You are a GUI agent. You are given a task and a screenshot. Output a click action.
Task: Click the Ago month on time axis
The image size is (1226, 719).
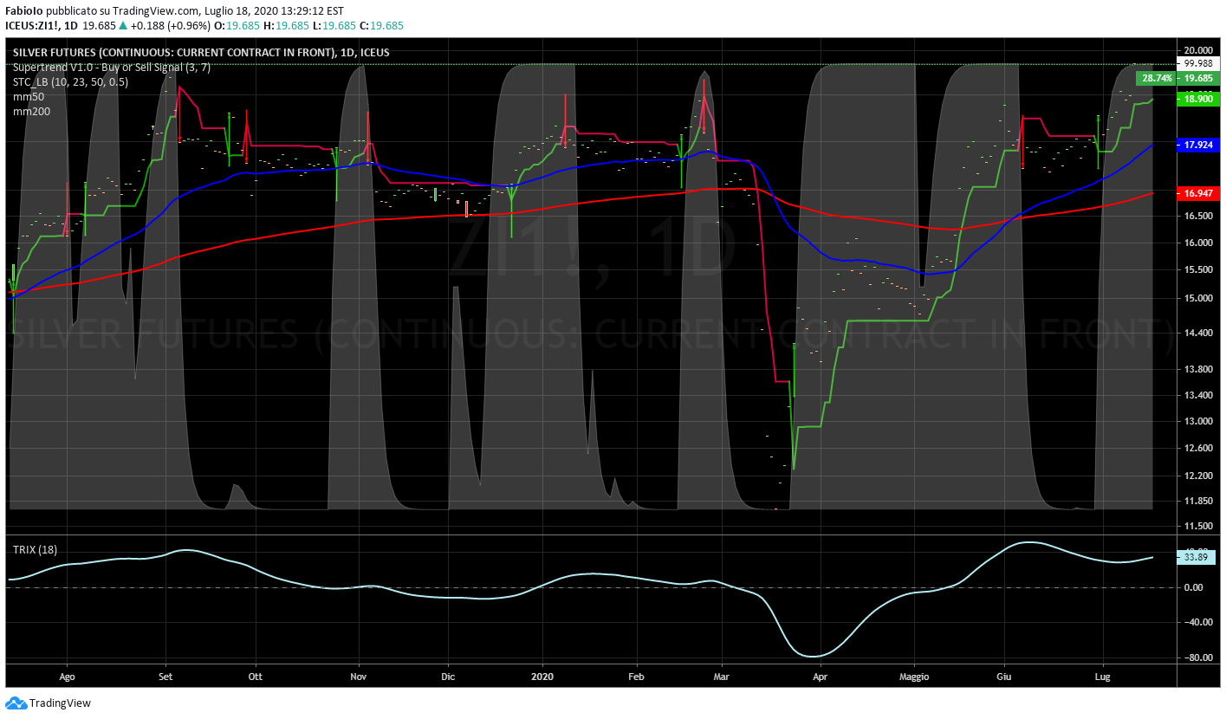point(68,676)
